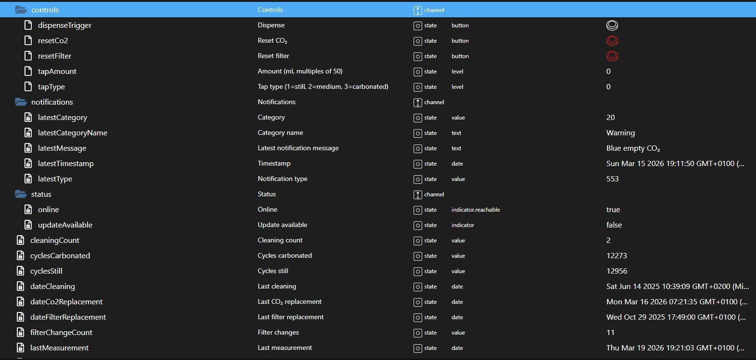Click the filterChangeCount value 11
Screen dimensions: 756x360
click(x=610, y=333)
